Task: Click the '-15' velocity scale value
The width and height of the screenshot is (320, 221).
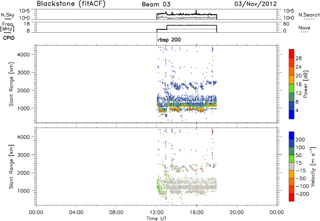Action: point(301,171)
